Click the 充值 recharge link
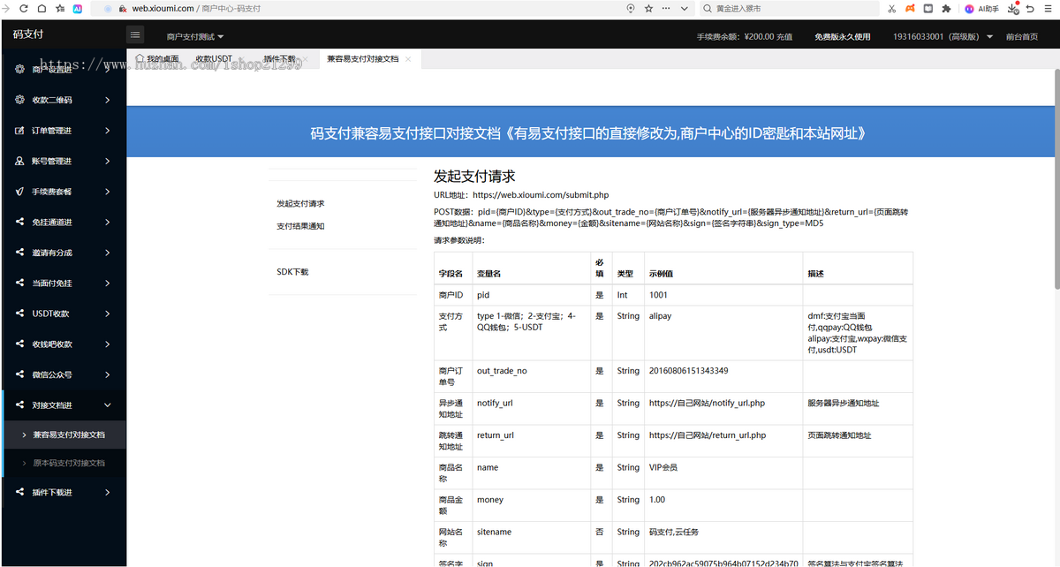The image size is (1060, 567). tap(784, 37)
